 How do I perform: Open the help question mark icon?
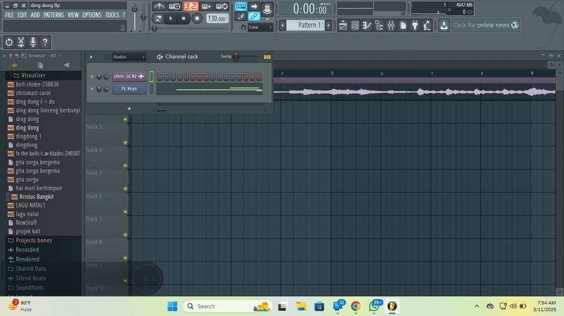tap(45, 42)
